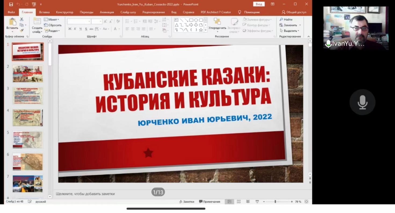Viewport: 395px width, 213px height.
Task: Click the Paste (Вставить) clipboard icon
Action: [x=12, y=22]
